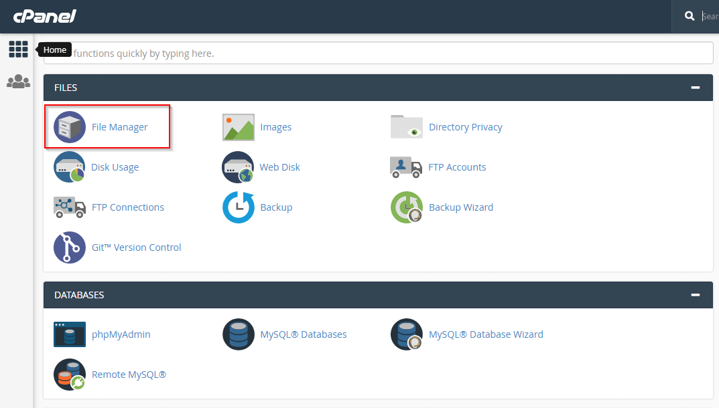Image resolution: width=719 pixels, height=408 pixels.
Task: Open the User Manager people icon
Action: point(18,82)
